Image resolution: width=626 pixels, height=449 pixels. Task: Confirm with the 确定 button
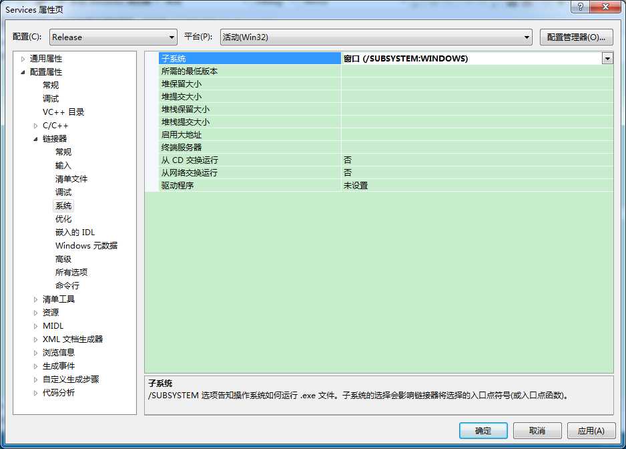coord(483,430)
